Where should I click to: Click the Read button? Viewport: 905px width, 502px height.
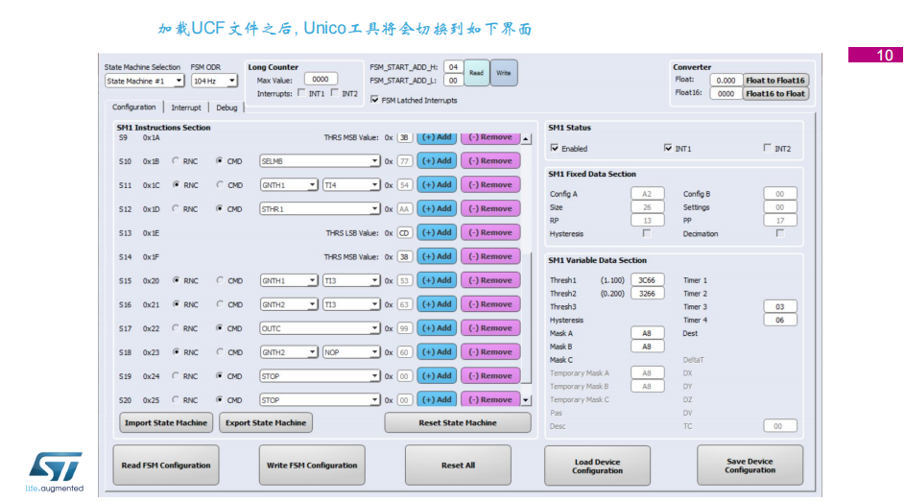point(476,73)
